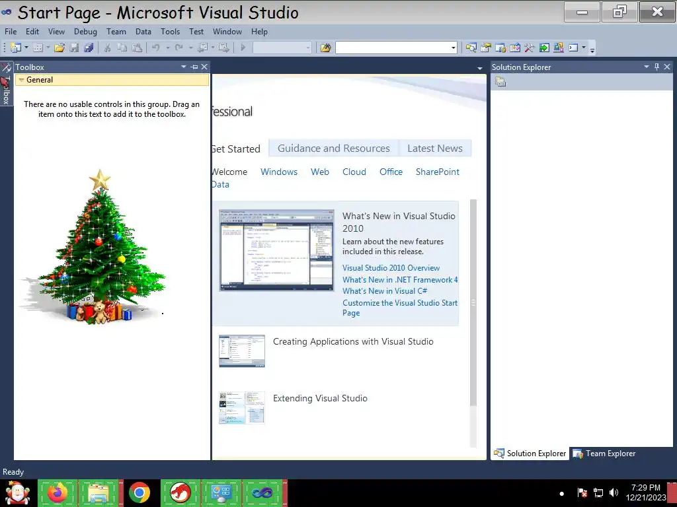
Task: Click the Creating Applications with Visual Studio thumbnail
Action: pos(242,351)
